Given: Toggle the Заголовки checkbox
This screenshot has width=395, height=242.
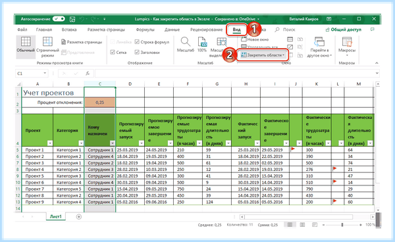Looking at the screenshot, I should click(x=137, y=53).
